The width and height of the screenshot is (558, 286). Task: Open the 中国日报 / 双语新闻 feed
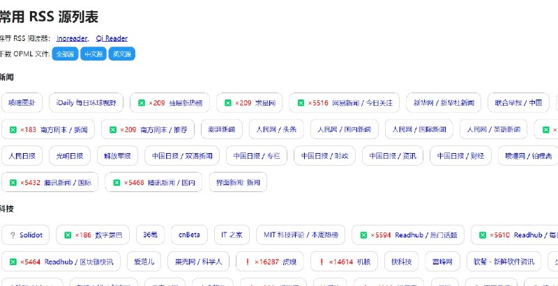coord(182,156)
